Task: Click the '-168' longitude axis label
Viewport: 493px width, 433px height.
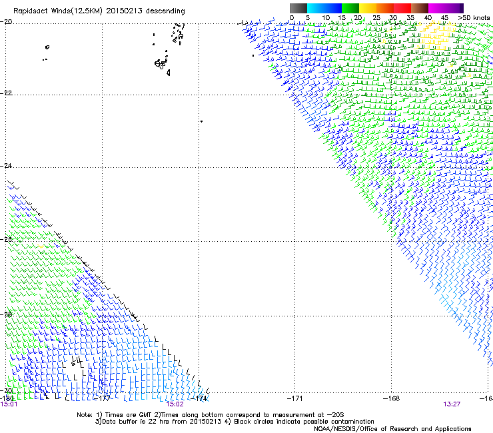Action: [x=391, y=398]
